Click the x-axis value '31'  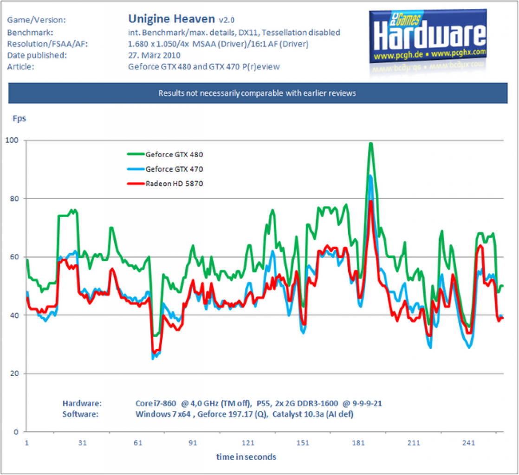coord(83,443)
